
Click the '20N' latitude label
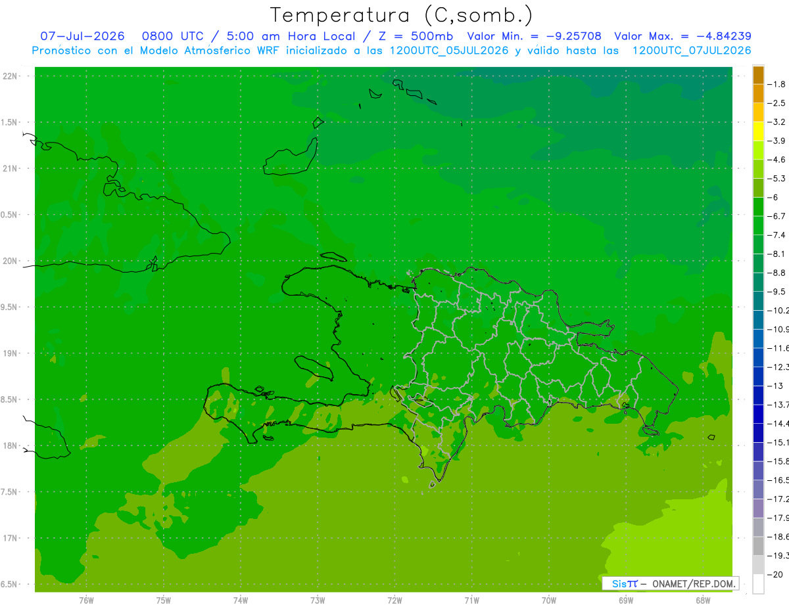click(x=10, y=261)
